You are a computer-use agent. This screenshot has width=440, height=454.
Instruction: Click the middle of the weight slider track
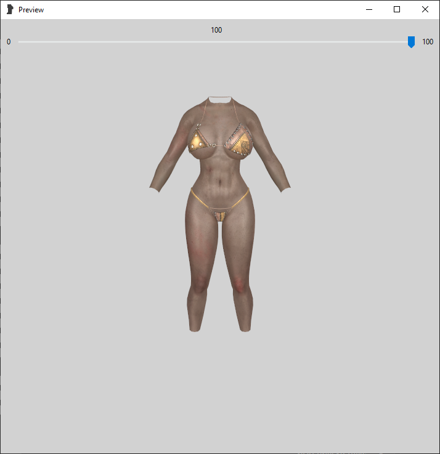click(x=216, y=42)
